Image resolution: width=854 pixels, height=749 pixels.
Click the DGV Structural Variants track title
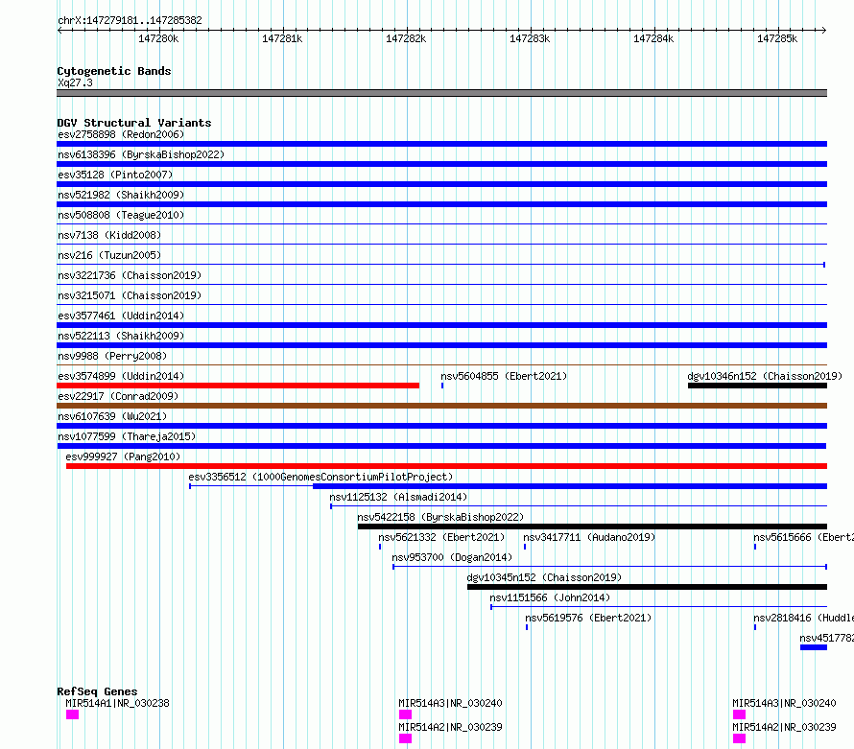coord(134,123)
